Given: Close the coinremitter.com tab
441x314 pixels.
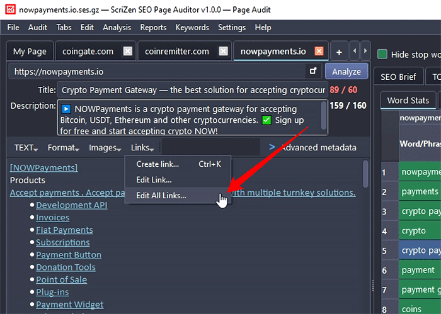Looking at the screenshot, I should click(x=223, y=52).
